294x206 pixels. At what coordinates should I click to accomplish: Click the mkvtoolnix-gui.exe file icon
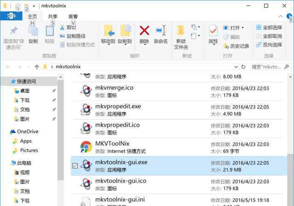point(86,166)
